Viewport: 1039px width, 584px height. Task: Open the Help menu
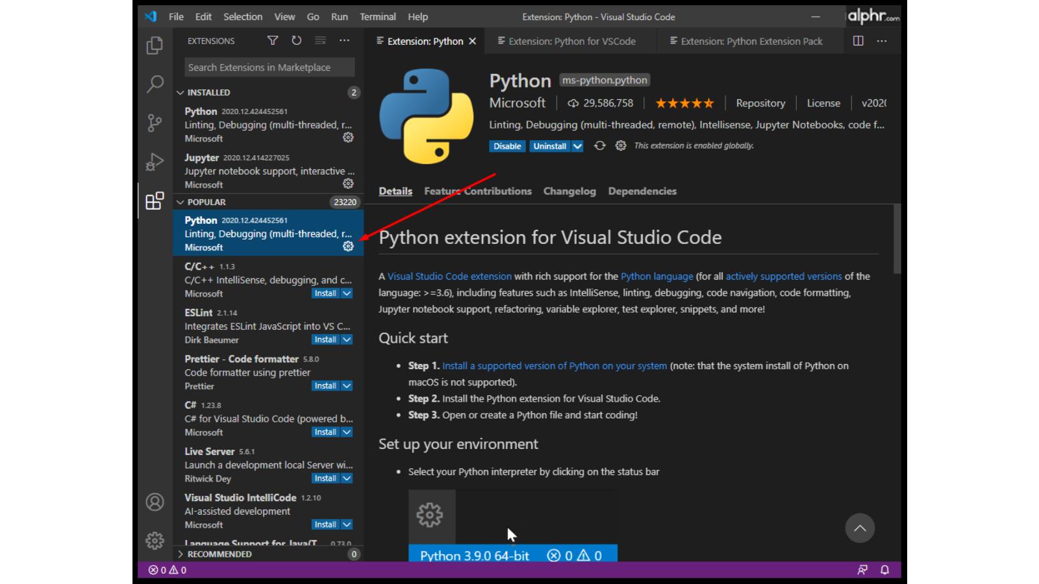418,17
